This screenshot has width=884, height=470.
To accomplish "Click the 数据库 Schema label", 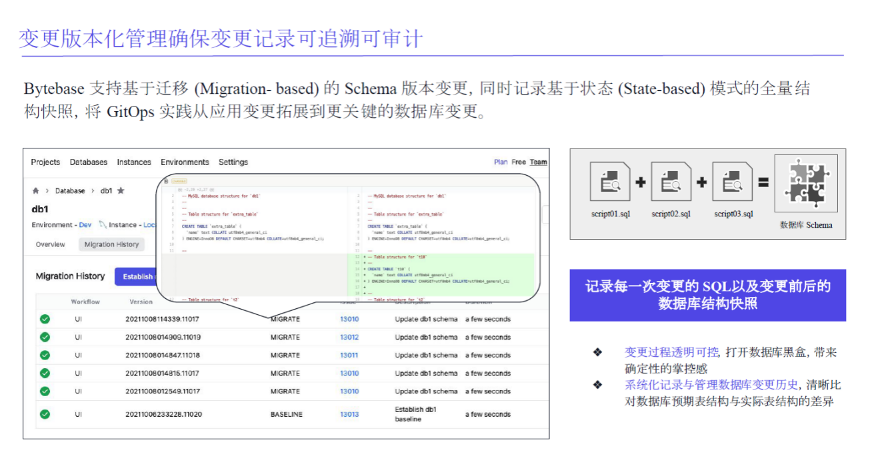I will (806, 225).
